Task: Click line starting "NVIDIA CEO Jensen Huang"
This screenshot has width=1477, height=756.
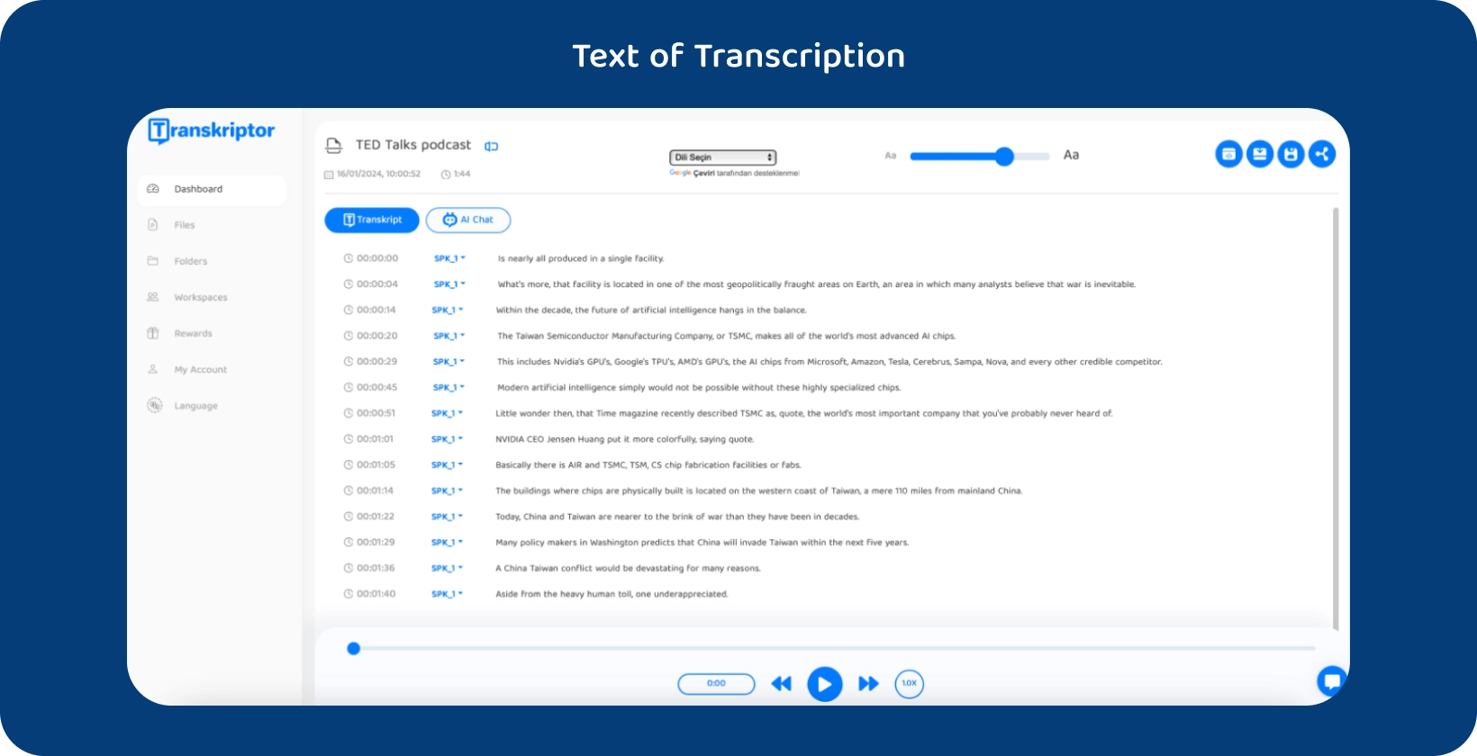Action: (x=625, y=439)
